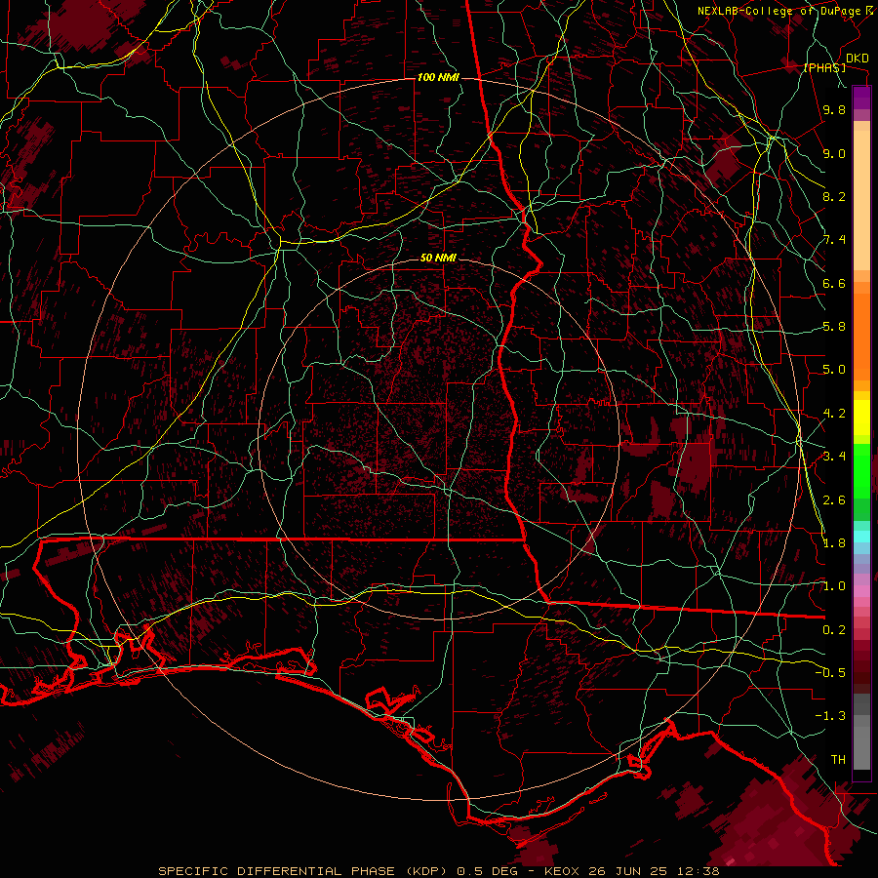This screenshot has height=878, width=878.
Task: Click the 0.2 value on the legend
Action: click(x=834, y=630)
